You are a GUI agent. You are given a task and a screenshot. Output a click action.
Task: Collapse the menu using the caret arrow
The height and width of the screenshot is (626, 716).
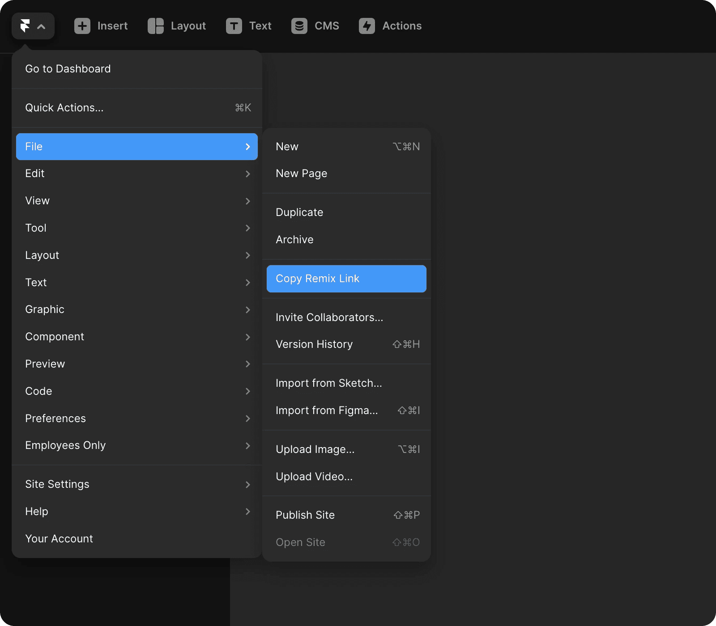[41, 26]
